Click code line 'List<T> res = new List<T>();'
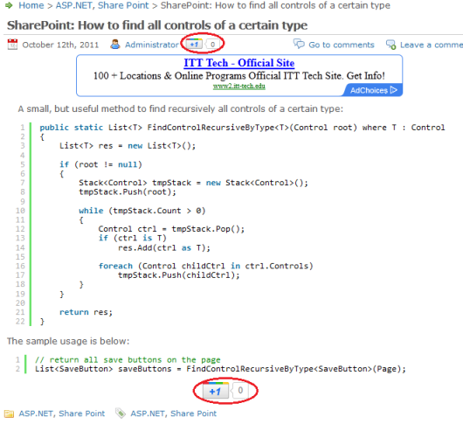The height and width of the screenshot is (424, 463). pyautogui.click(x=128, y=146)
